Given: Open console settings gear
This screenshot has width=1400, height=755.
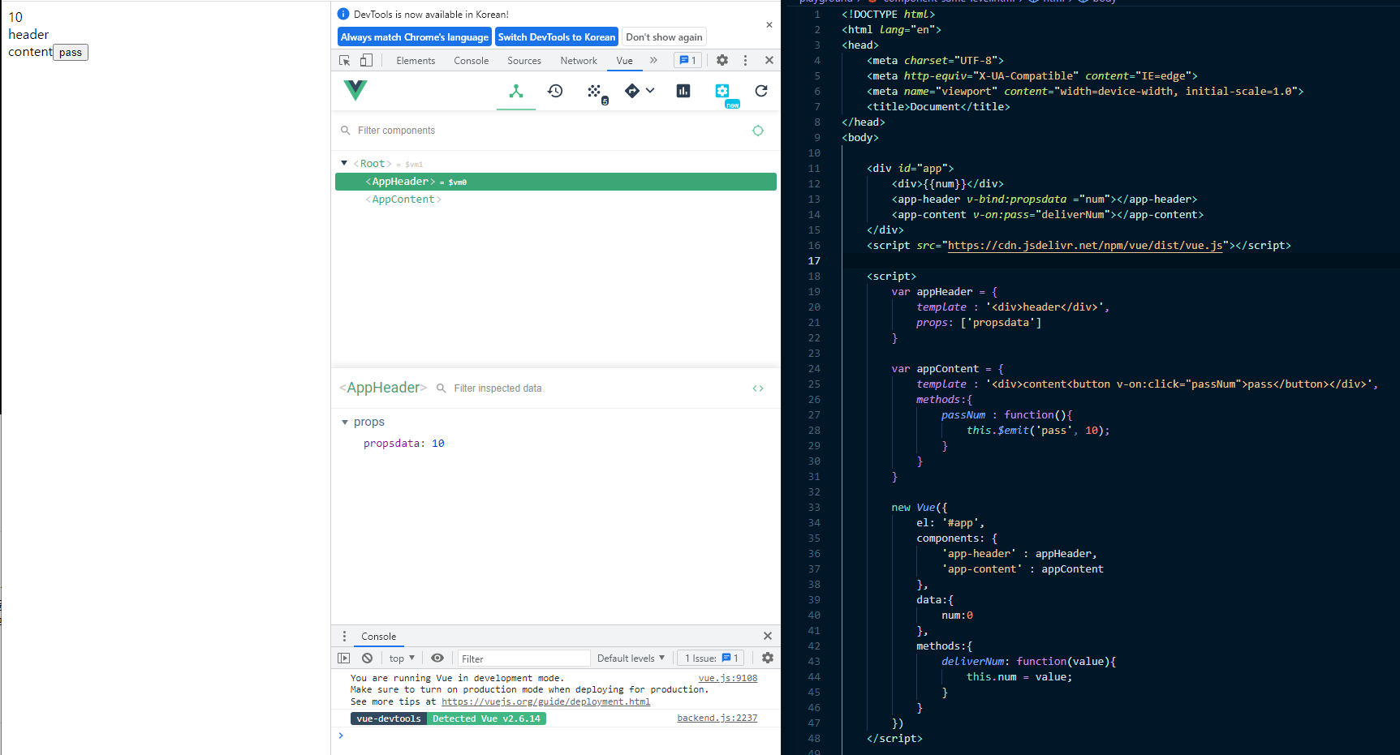Looking at the screenshot, I should click(x=768, y=658).
